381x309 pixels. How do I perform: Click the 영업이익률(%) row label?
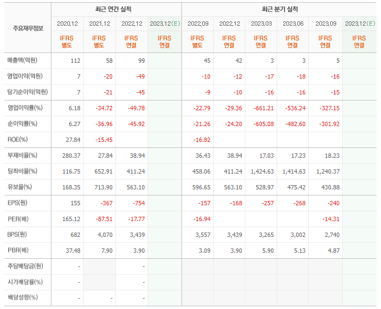coord(25,108)
